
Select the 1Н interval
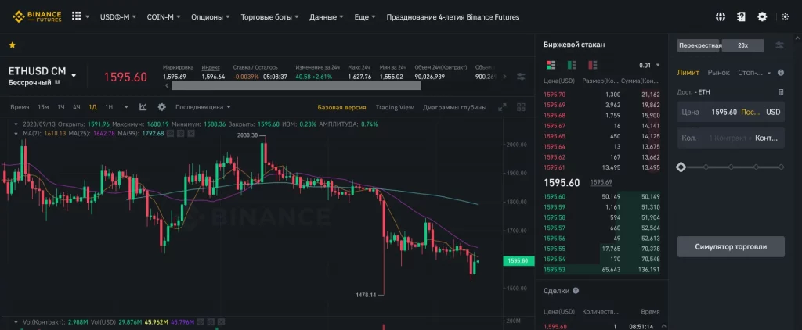[109, 107]
